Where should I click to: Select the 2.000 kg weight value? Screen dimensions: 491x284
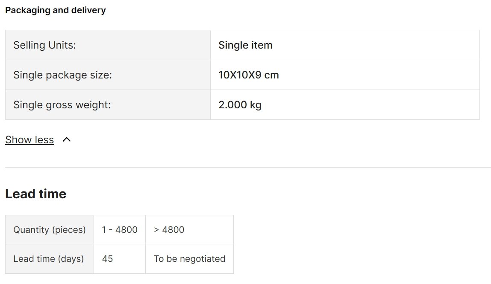tap(240, 104)
